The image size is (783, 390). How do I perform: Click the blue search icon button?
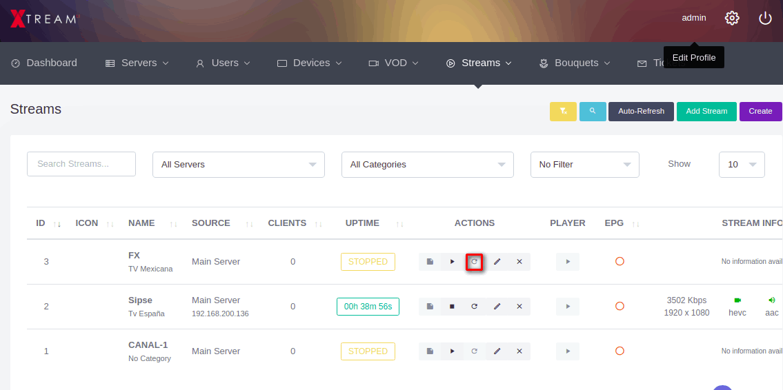click(x=593, y=111)
